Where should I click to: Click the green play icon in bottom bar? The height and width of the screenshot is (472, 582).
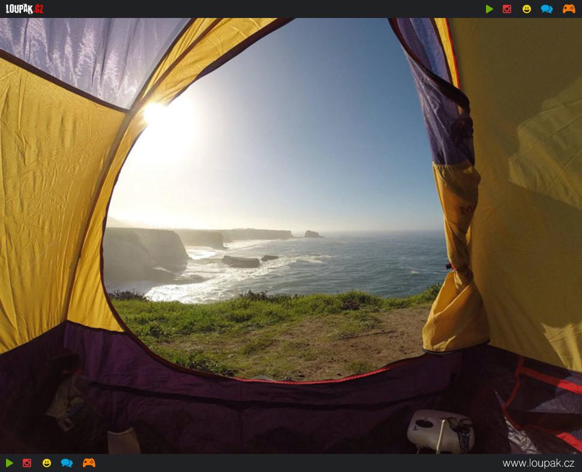(10, 463)
